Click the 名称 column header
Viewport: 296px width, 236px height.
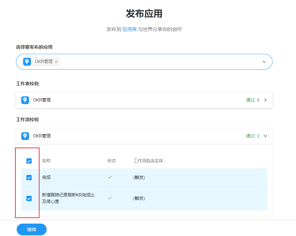(46, 161)
